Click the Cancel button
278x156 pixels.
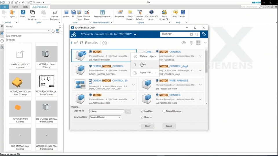click(x=169, y=126)
